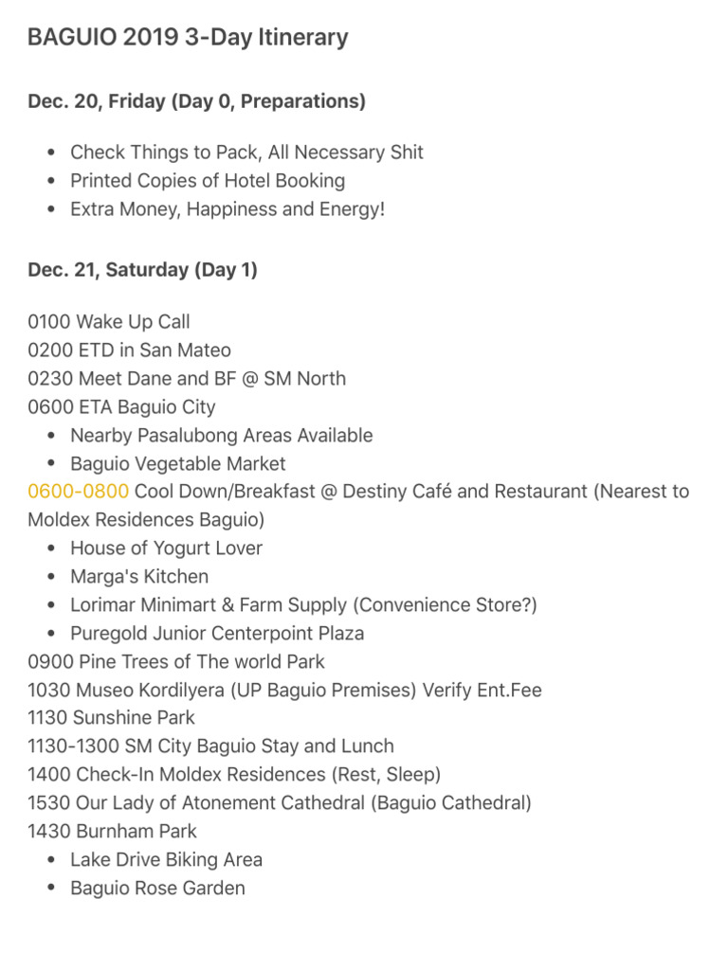The width and height of the screenshot is (728, 970).
Task: Click the Baguio Vegetable Market bullet
Action: [x=177, y=464]
